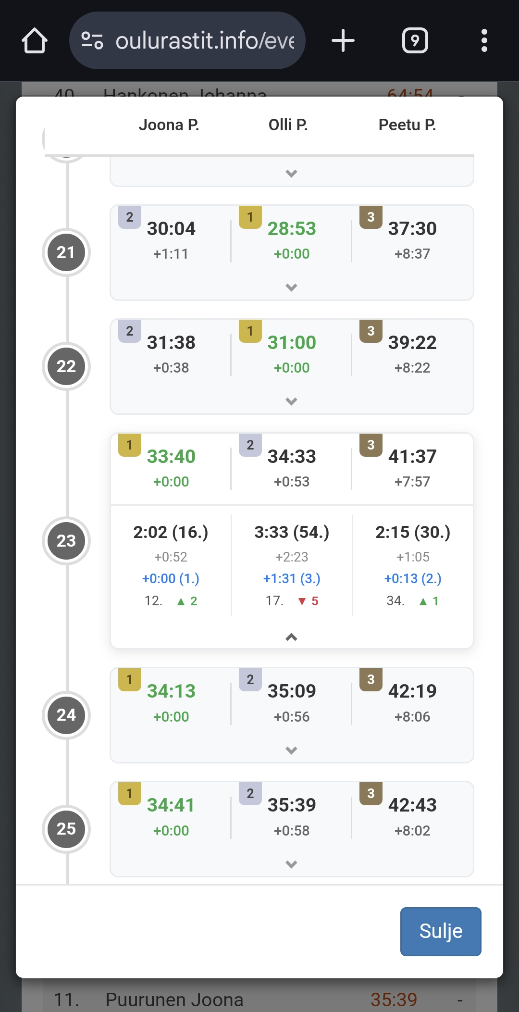Viewport: 519px width, 1012px height.
Task: Expand split details for control 24
Action: [x=291, y=750]
